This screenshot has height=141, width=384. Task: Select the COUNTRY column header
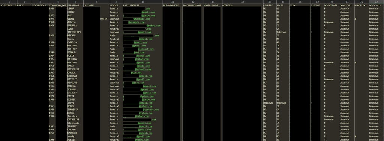tap(268, 5)
